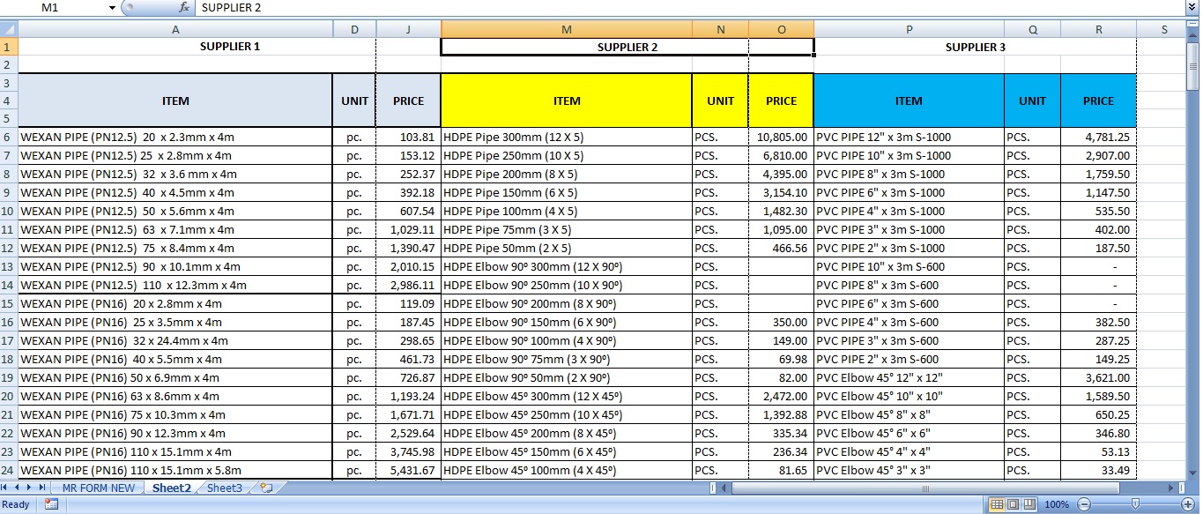1203x514 pixels.
Task: Select row 12 header
Action: tap(8, 248)
